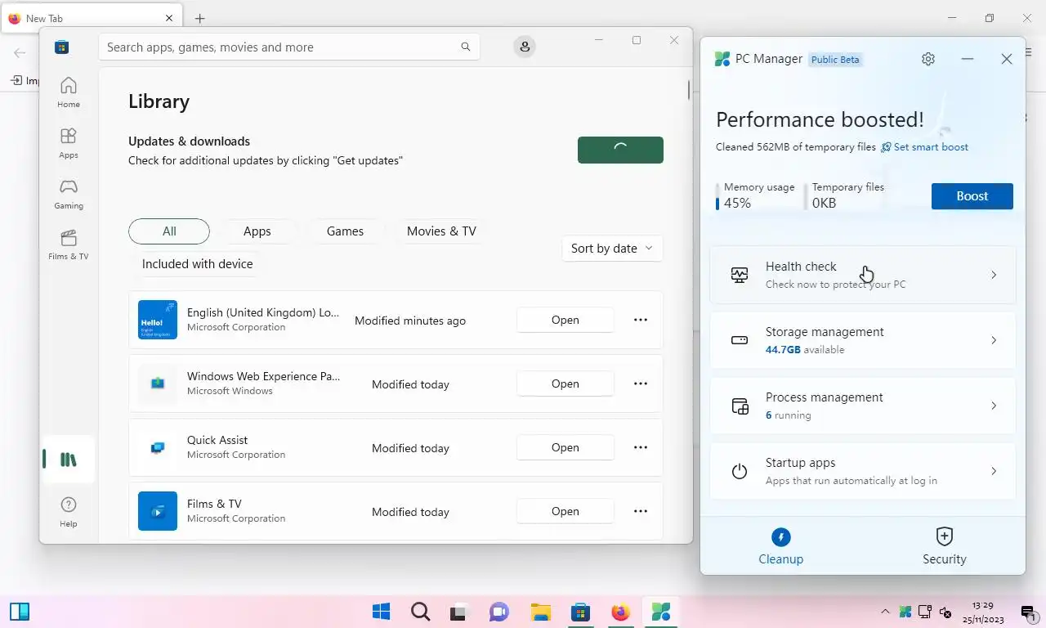Open PC Manager settings gear
1046x628 pixels.
[928, 59]
